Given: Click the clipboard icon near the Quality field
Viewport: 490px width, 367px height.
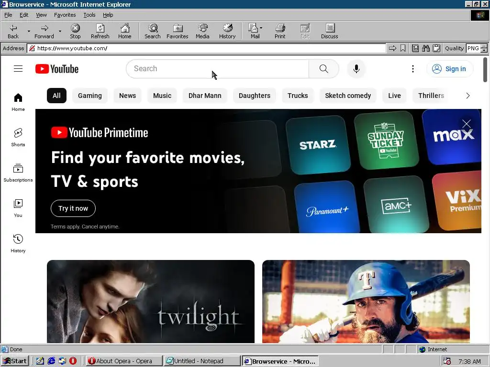Looking at the screenshot, I should pyautogui.click(x=436, y=48).
